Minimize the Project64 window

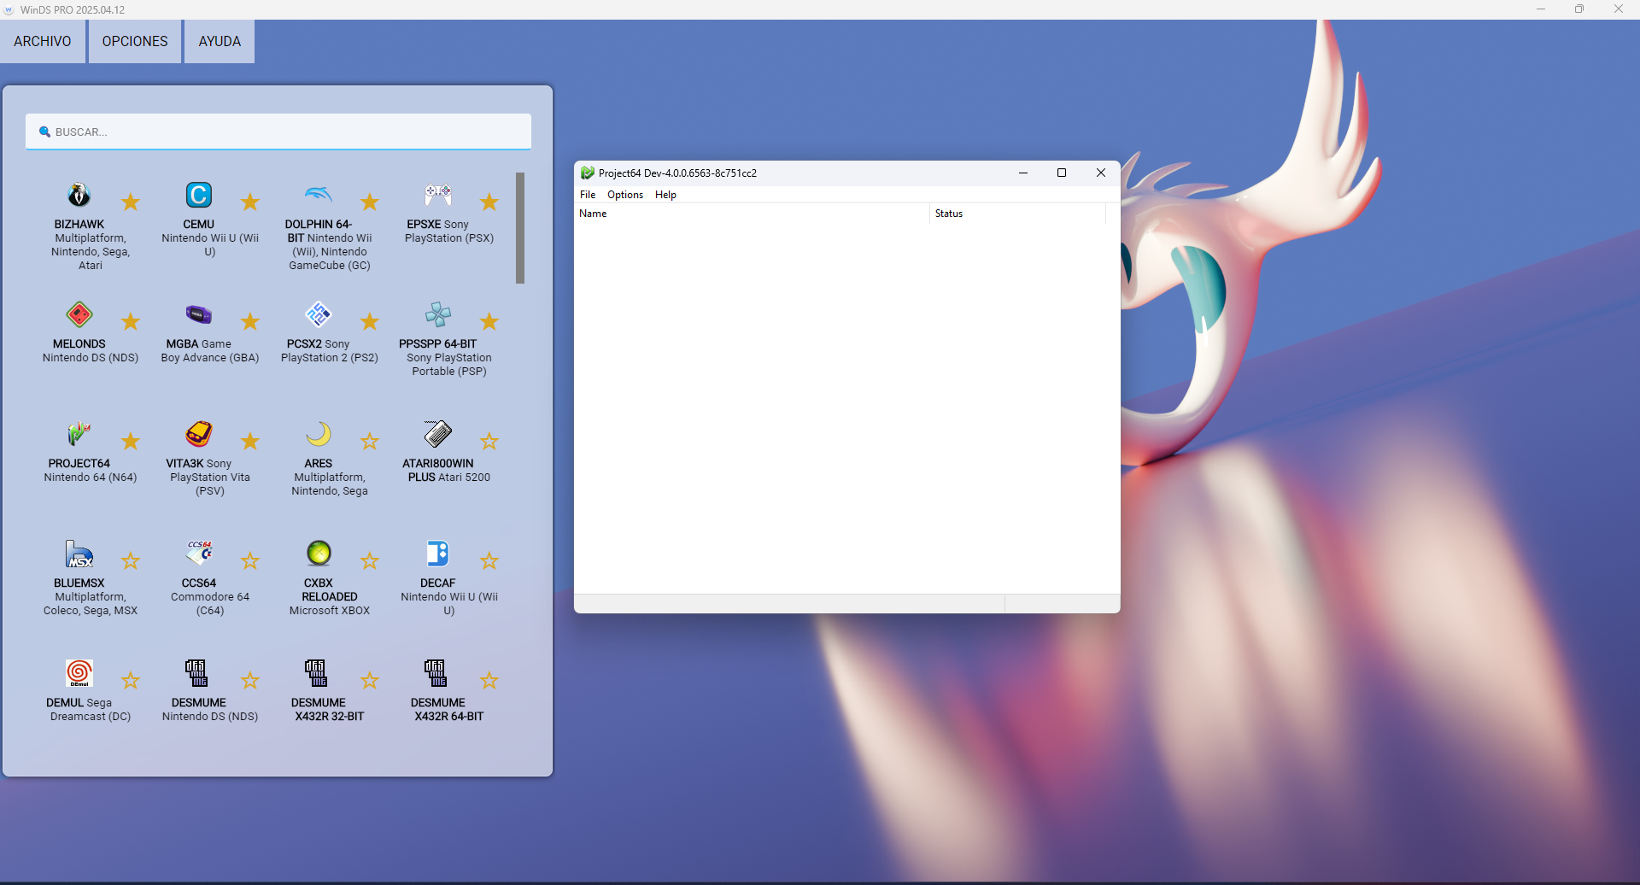point(1023,173)
